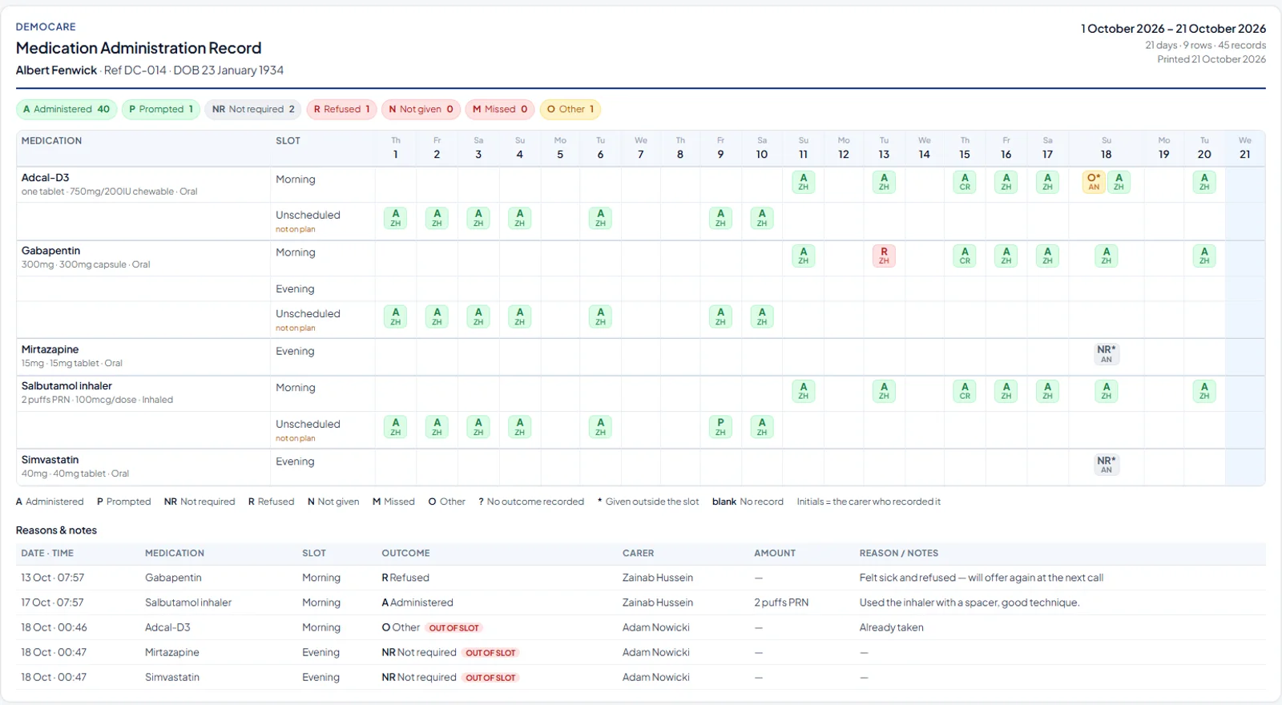Click the Salbutamol inhaler name in the grid
Screen dimensions: 1282x705
(67, 386)
